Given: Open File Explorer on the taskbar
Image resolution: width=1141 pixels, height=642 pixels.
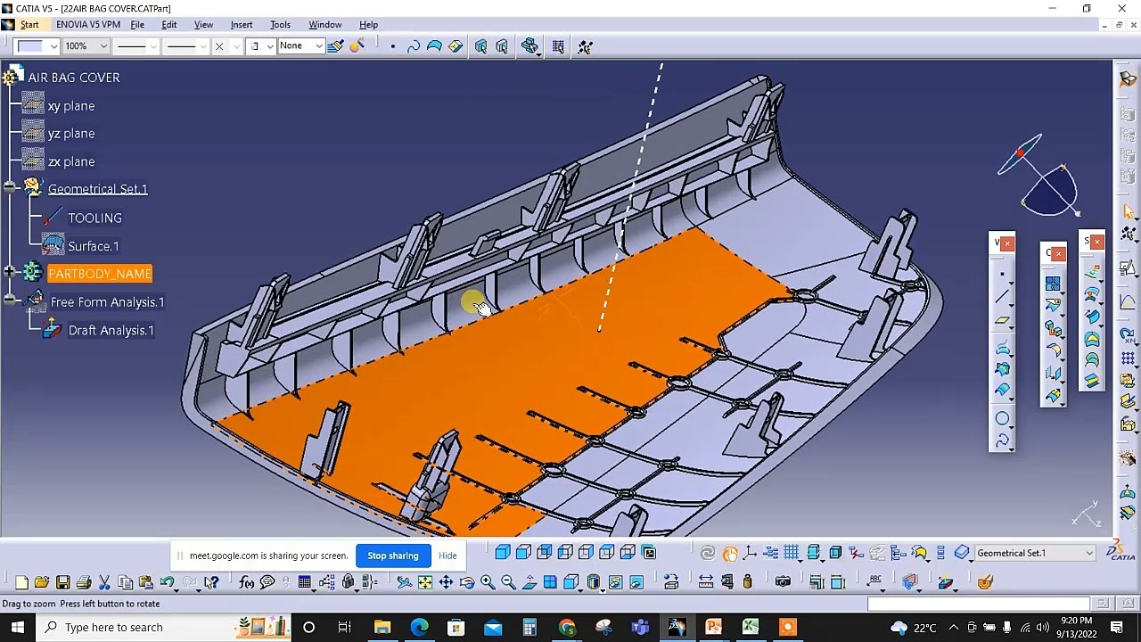Looking at the screenshot, I should [382, 627].
